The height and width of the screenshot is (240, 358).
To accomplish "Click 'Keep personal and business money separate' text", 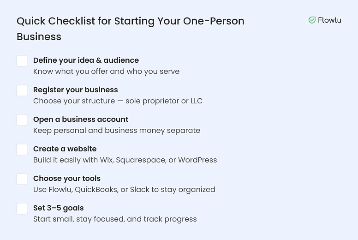I will [117, 131].
